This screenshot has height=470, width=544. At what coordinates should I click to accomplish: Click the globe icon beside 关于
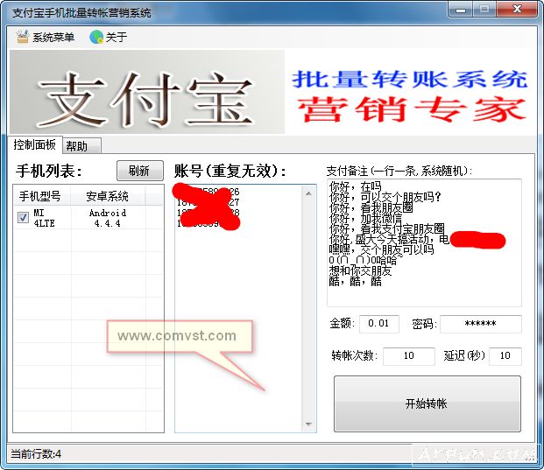tap(96, 37)
